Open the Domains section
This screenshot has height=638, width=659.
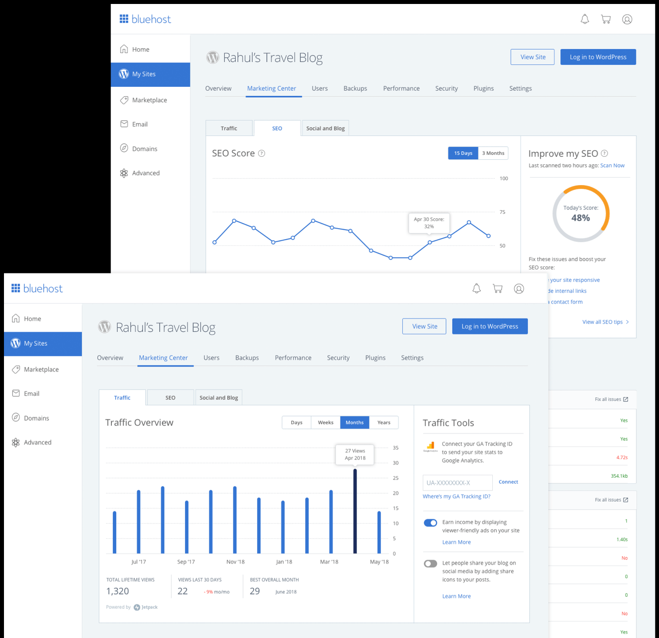[36, 418]
